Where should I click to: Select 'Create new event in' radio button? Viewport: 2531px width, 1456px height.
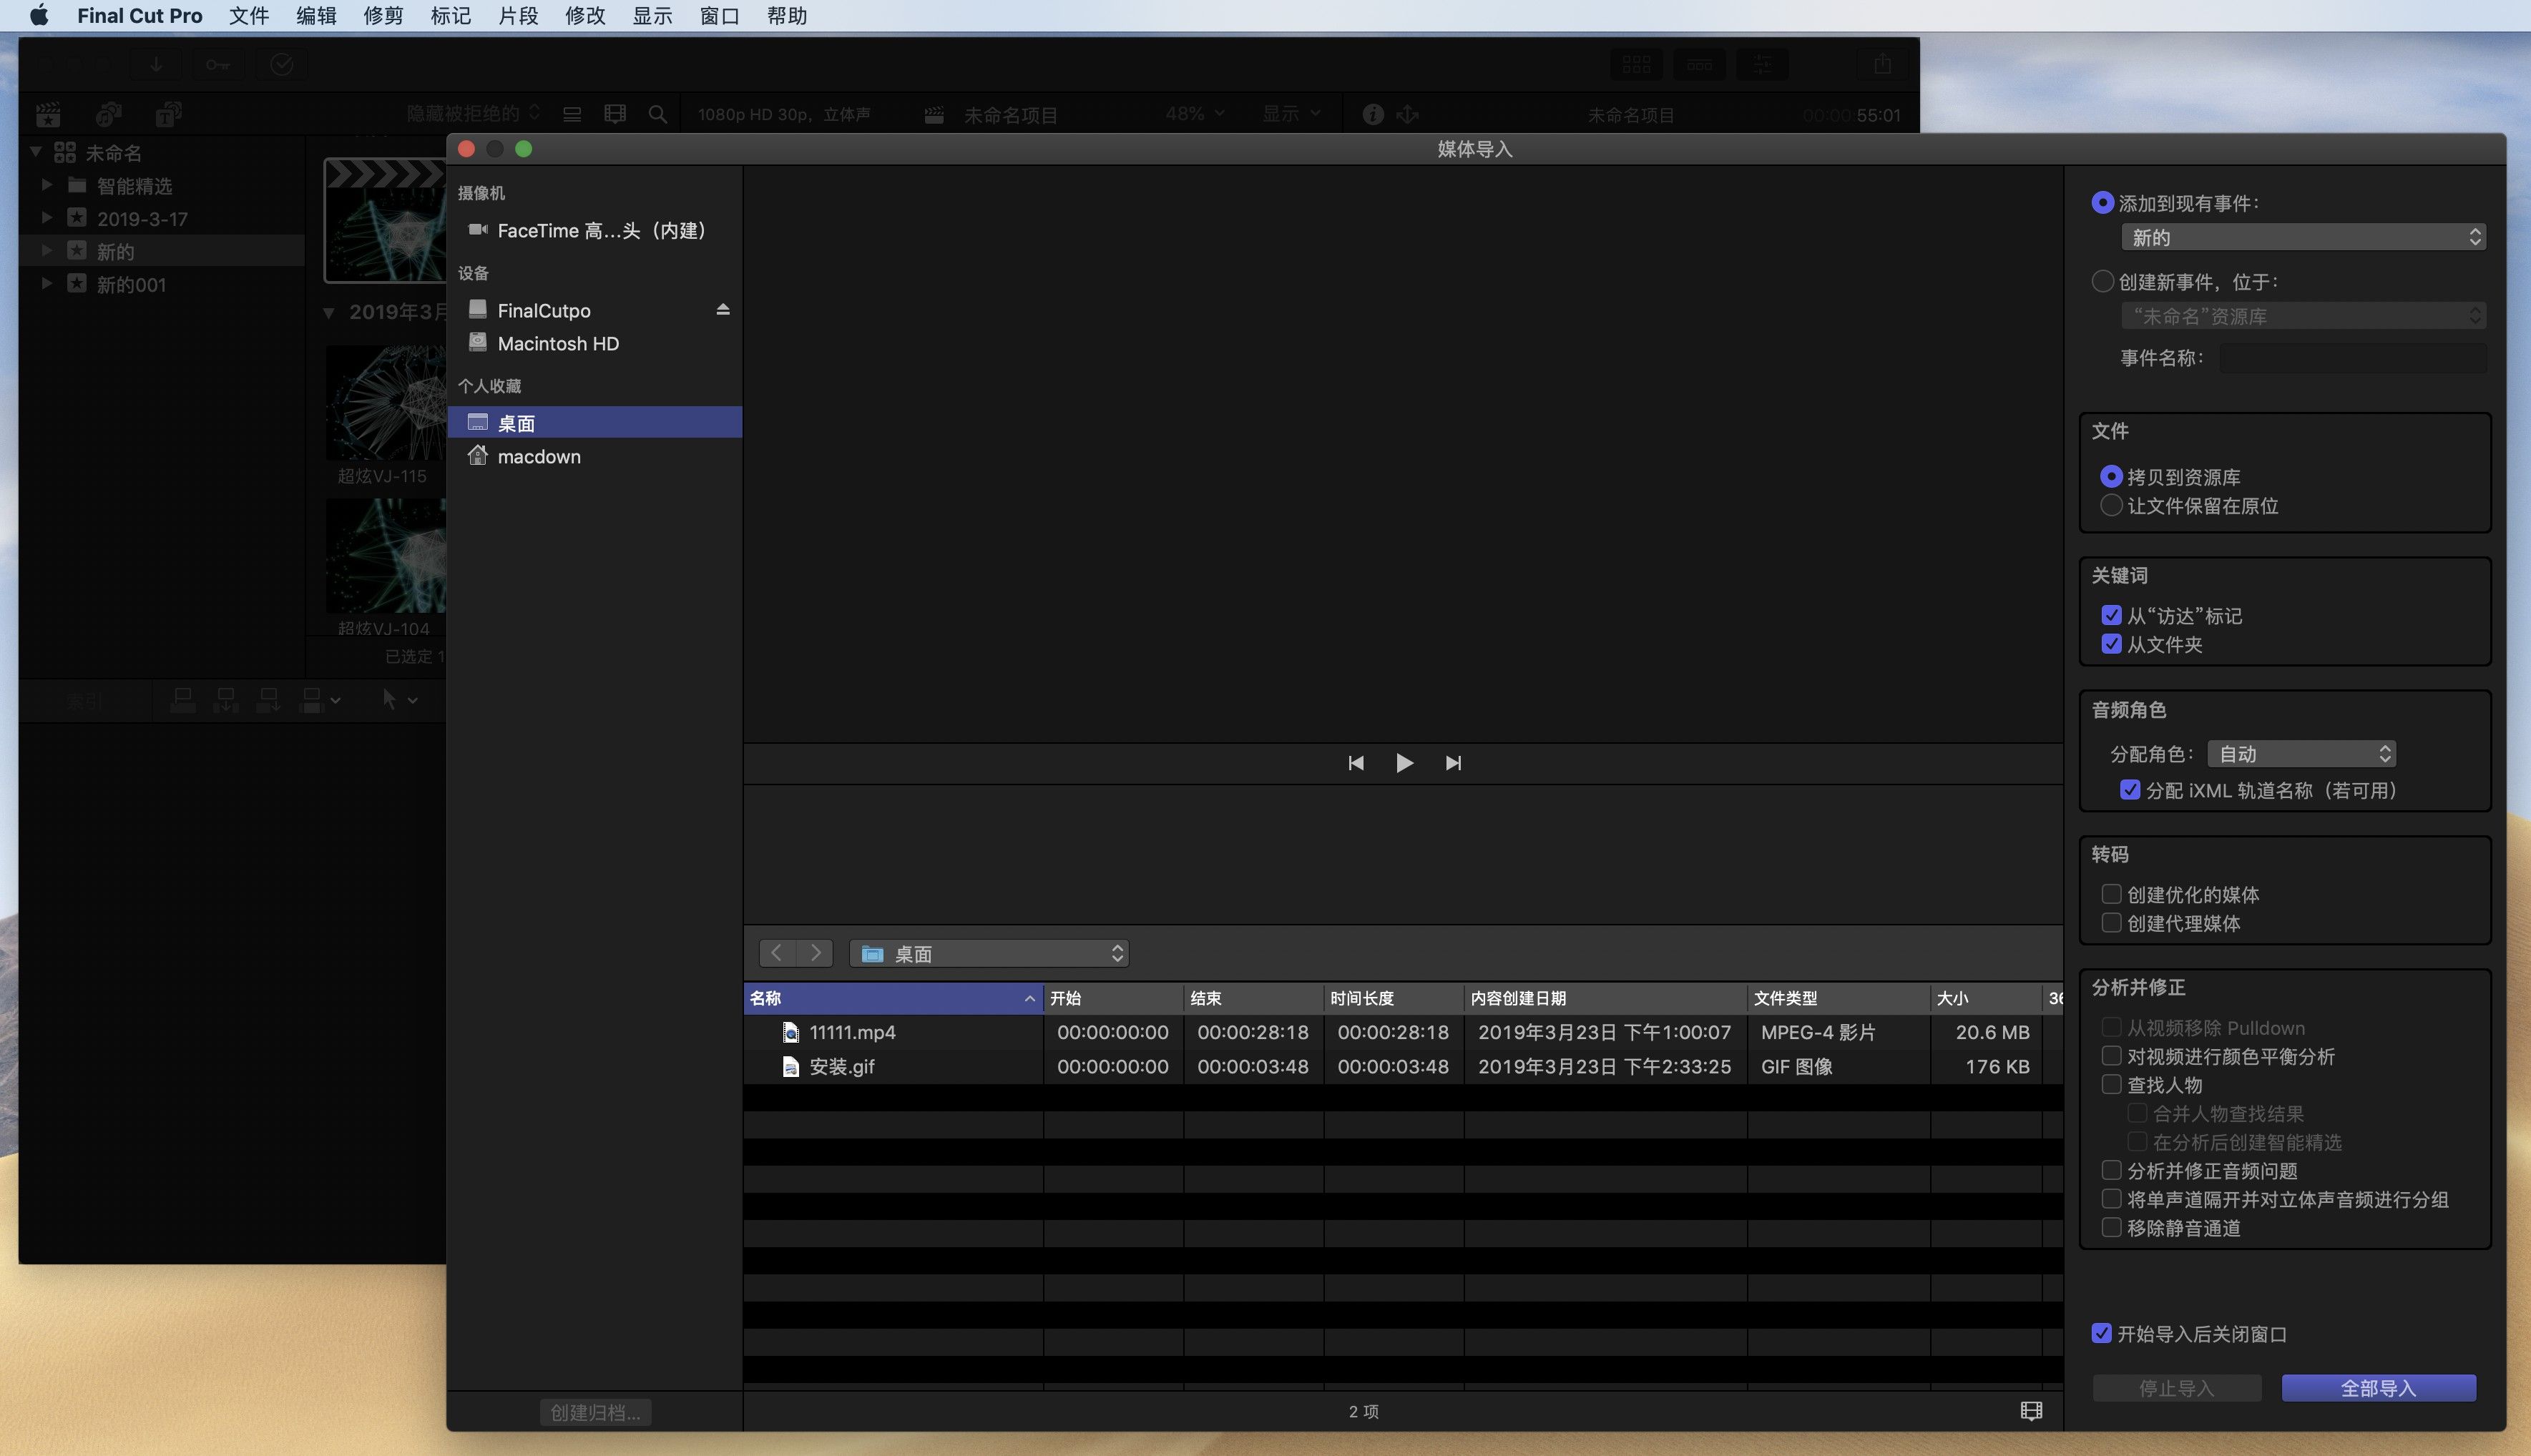coord(2102,282)
